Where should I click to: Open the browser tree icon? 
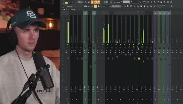coord(138,6)
